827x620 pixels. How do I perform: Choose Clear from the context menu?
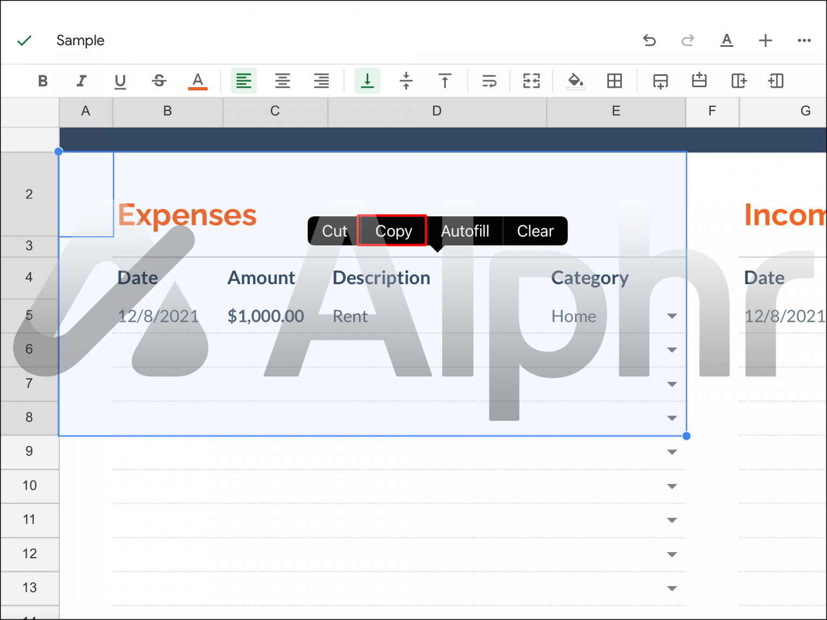point(535,230)
